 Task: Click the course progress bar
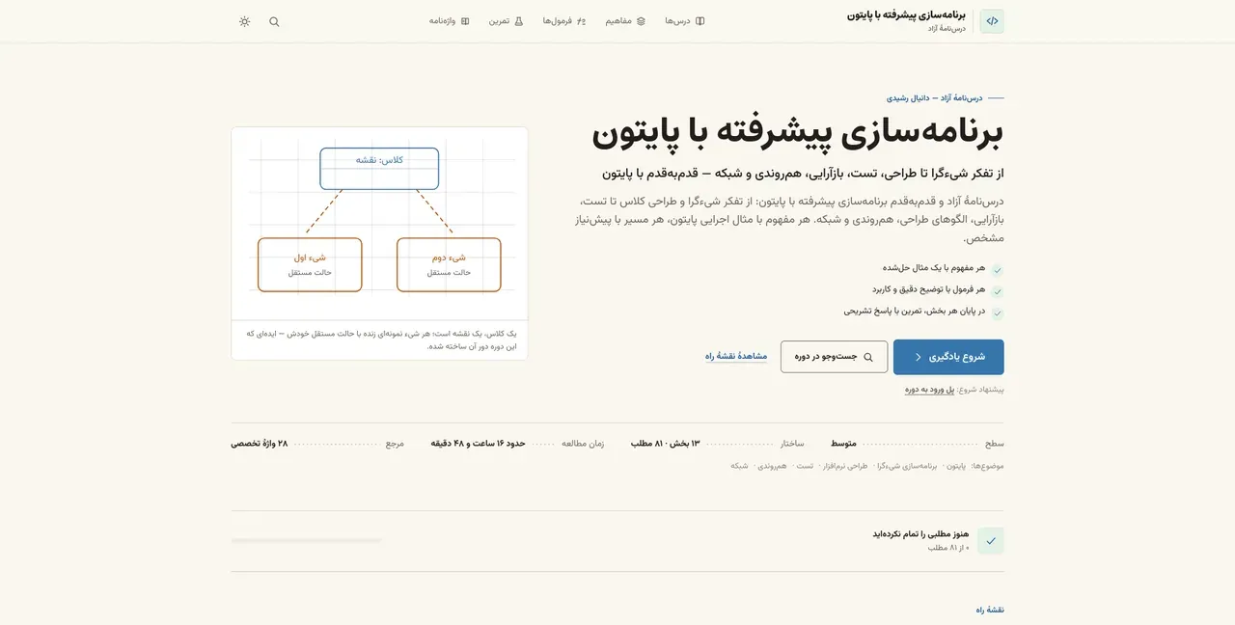307,540
